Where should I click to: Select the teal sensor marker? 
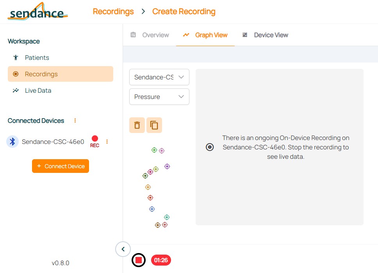167,217
